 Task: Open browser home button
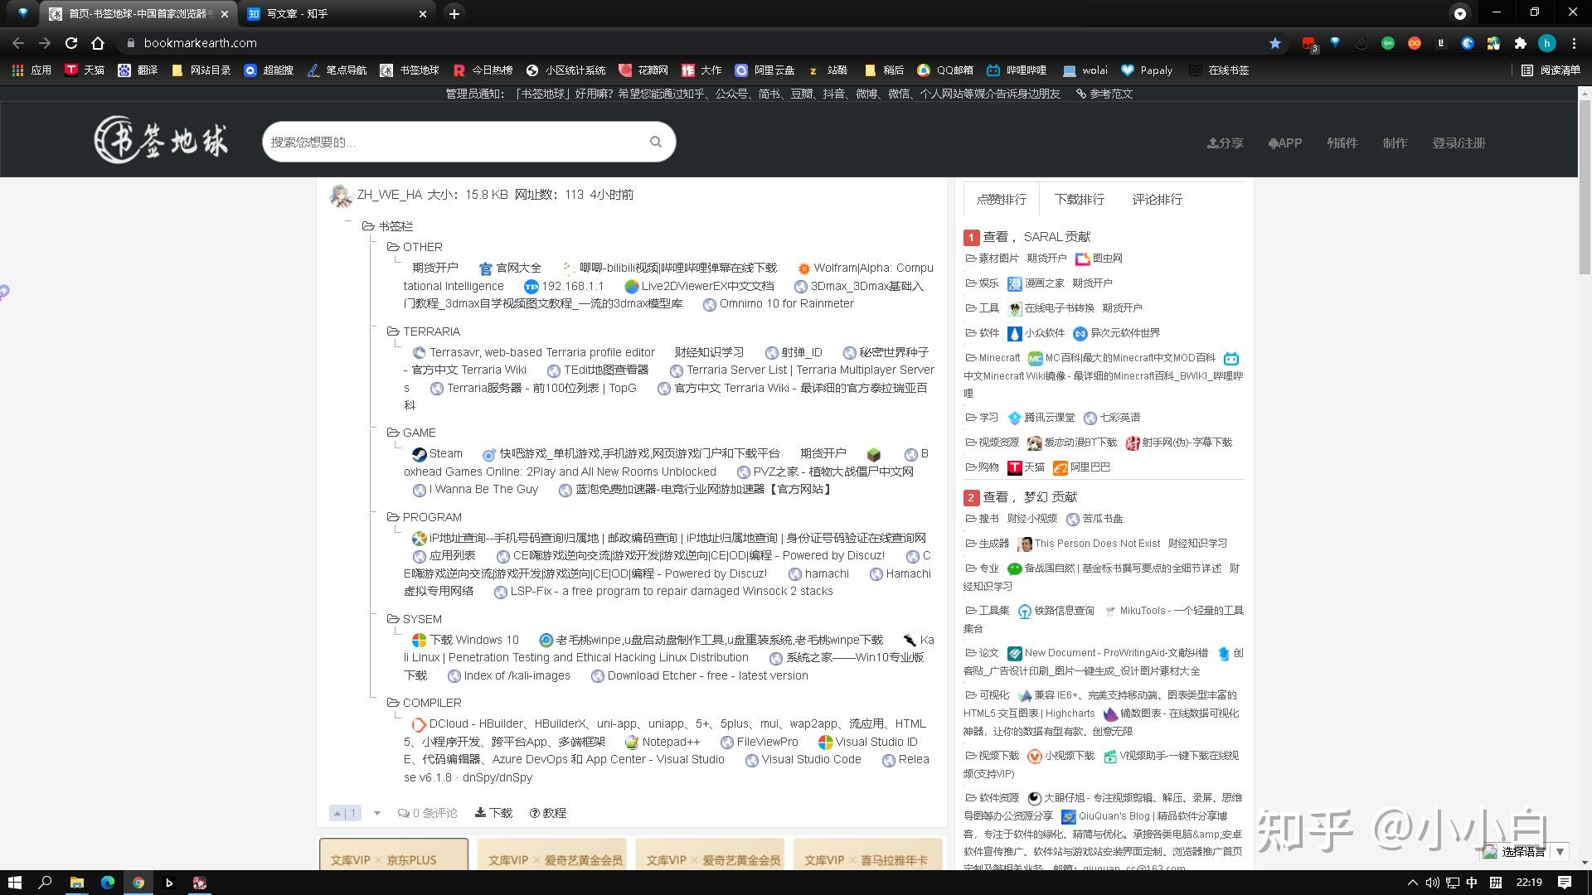[x=98, y=43]
